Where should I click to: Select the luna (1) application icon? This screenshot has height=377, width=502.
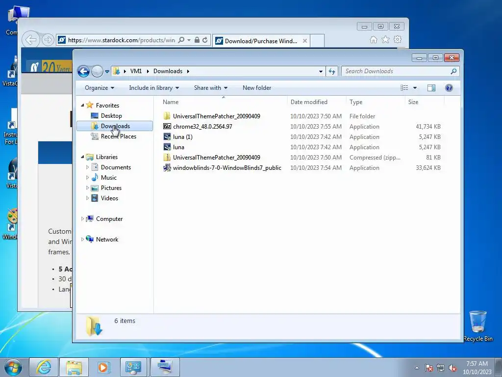(167, 137)
